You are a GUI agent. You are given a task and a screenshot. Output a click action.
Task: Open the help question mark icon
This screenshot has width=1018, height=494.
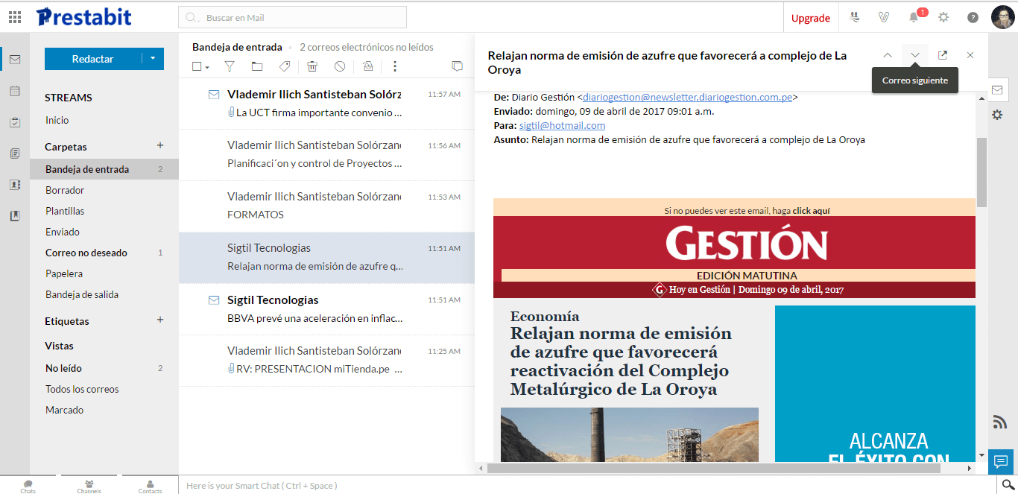pos(973,17)
